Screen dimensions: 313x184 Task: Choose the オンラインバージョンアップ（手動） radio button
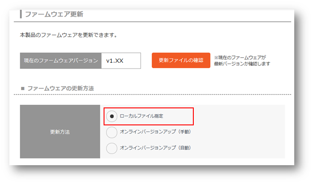point(112,132)
